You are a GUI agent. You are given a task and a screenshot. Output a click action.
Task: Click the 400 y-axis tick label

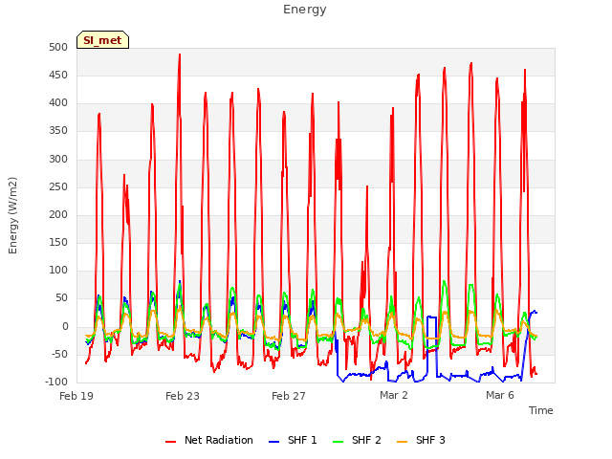[x=58, y=103]
